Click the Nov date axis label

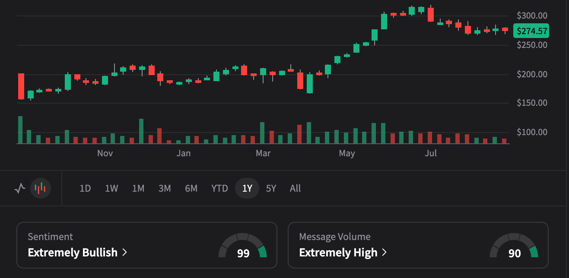tap(105, 153)
